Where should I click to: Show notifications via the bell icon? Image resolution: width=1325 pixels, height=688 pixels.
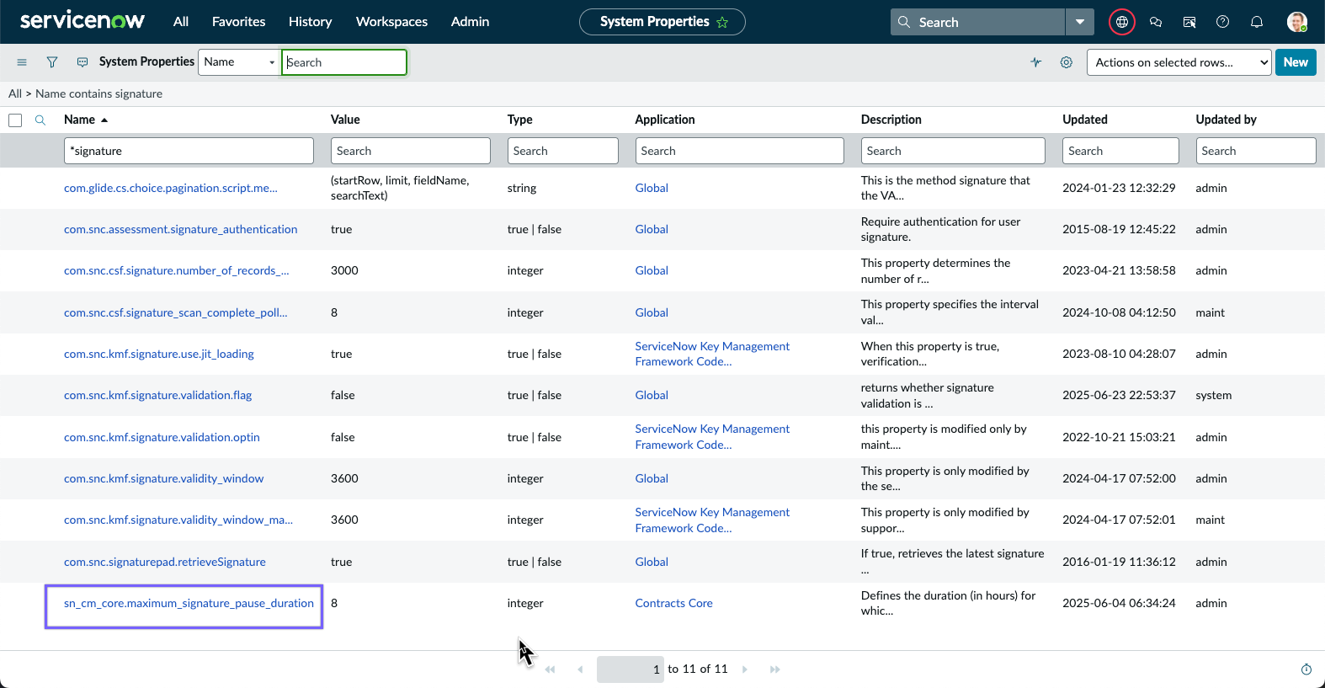pos(1257,22)
